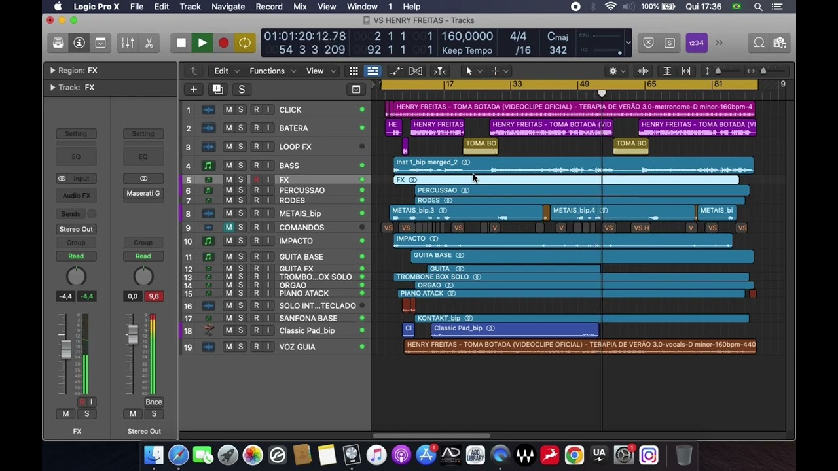
Task: Open the Editors with the scissors button
Action: click(x=149, y=43)
